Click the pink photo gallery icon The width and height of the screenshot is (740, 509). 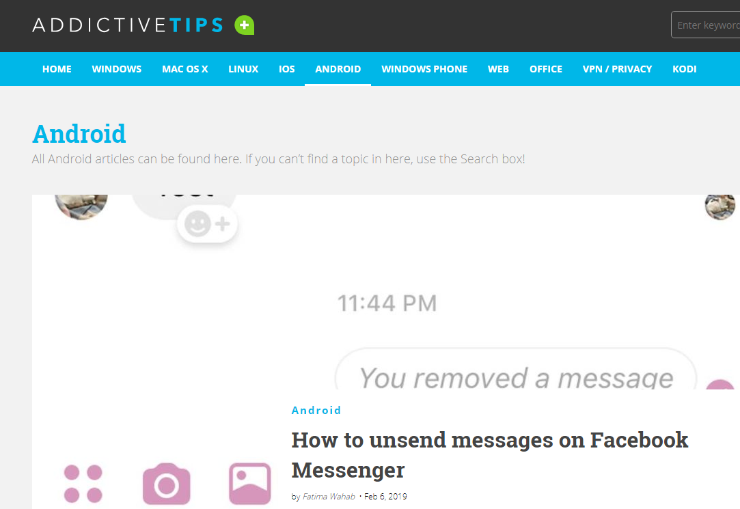pos(249,484)
